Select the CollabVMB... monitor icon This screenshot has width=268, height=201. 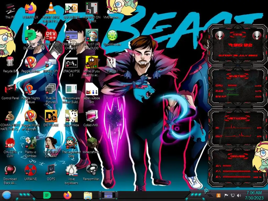pos(92,119)
